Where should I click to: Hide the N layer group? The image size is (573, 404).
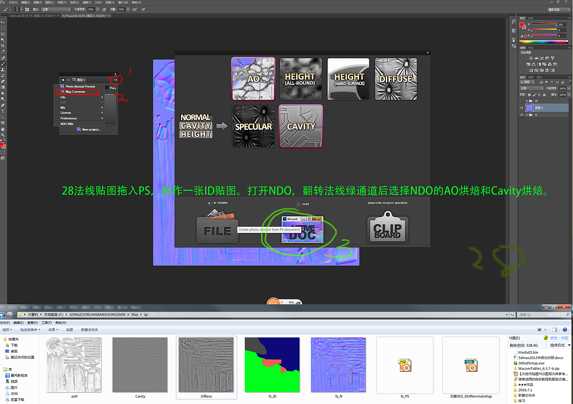(x=522, y=115)
